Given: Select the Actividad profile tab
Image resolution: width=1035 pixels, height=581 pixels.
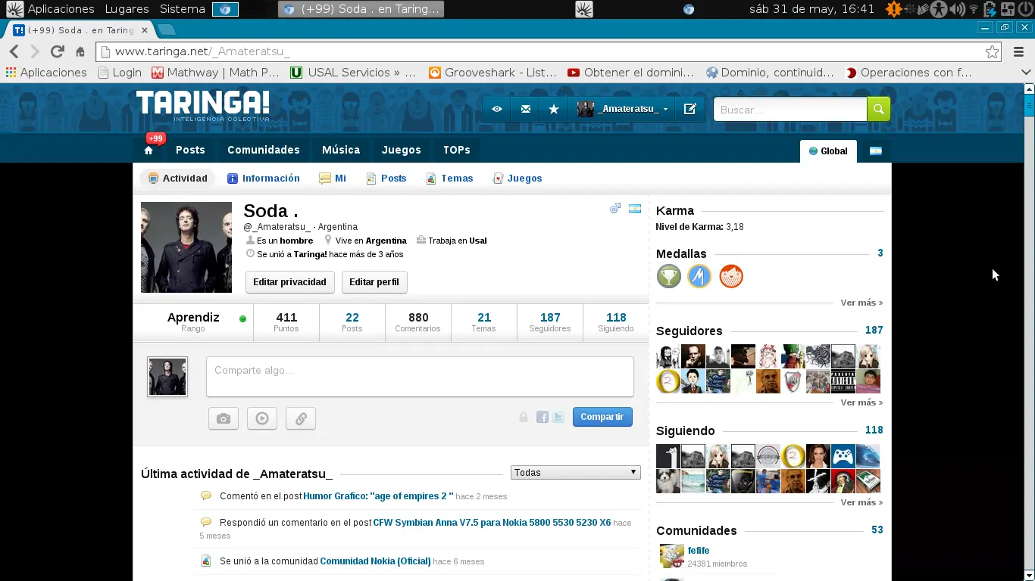Looking at the screenshot, I should pos(178,179).
